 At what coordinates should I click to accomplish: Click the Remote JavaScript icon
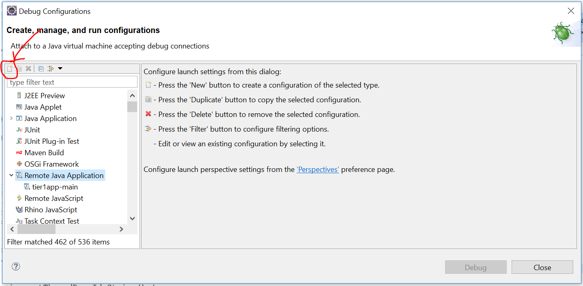[x=19, y=198]
